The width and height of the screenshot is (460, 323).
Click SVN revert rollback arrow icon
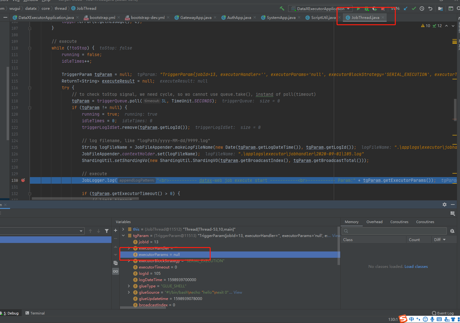point(430,9)
